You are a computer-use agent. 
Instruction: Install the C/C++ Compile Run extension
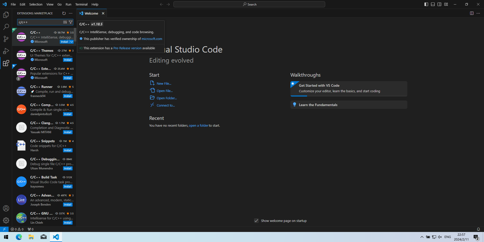point(68,114)
